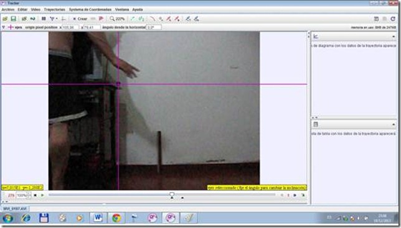The height and width of the screenshot is (228, 401).
Task: Select the end-frame marker under the slider
Action: [182, 198]
